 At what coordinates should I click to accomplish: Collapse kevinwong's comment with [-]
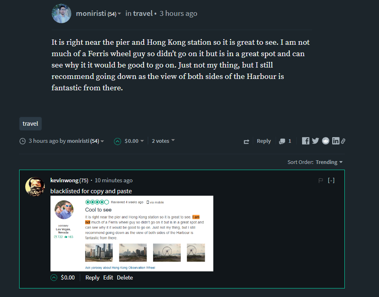pos(331,180)
